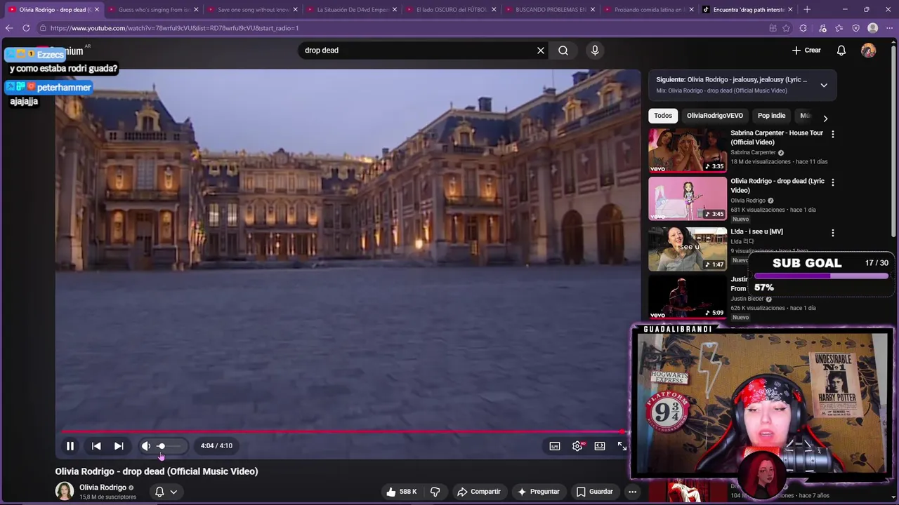Viewport: 899px width, 505px height.
Task: Open the account avatar menu
Action: pyautogui.click(x=869, y=50)
